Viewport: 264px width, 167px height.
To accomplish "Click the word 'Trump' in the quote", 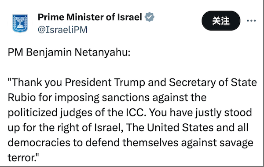I will click(129, 83).
